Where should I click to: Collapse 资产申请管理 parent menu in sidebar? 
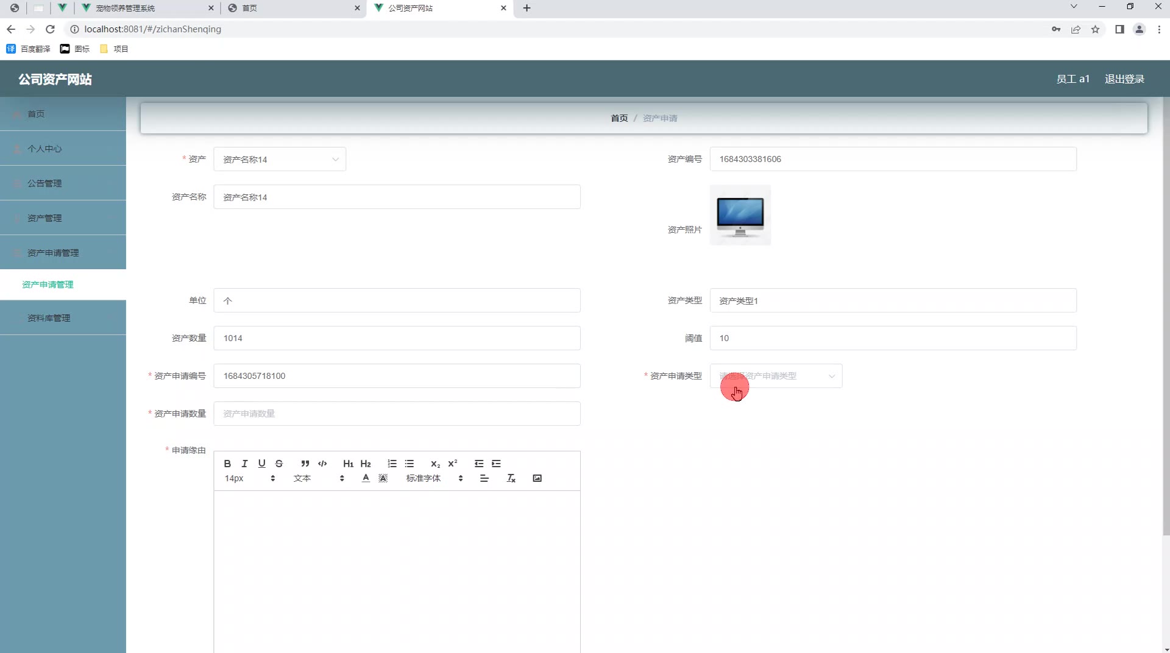pyautogui.click(x=63, y=253)
